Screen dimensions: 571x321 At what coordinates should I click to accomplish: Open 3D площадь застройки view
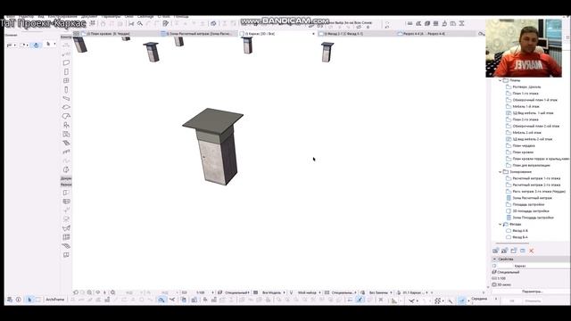point(530,211)
